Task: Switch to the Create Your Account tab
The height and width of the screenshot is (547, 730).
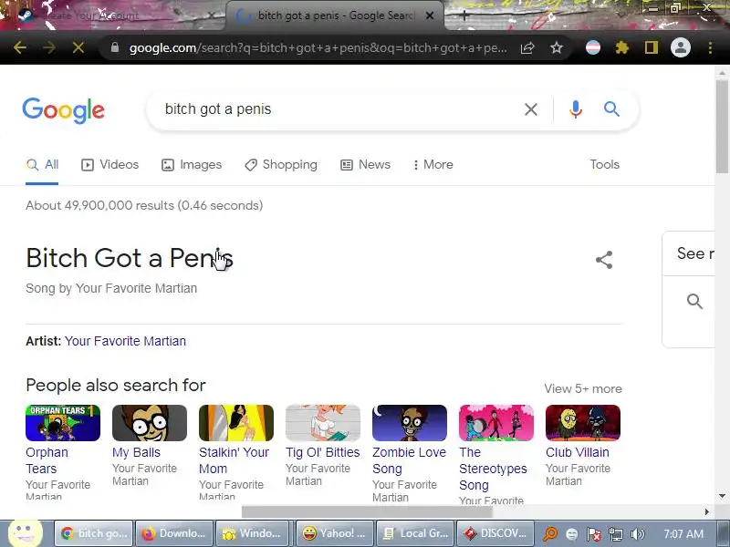Action: [x=119, y=15]
